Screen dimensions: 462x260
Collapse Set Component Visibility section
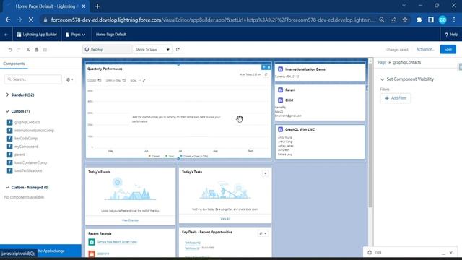tap(382, 79)
